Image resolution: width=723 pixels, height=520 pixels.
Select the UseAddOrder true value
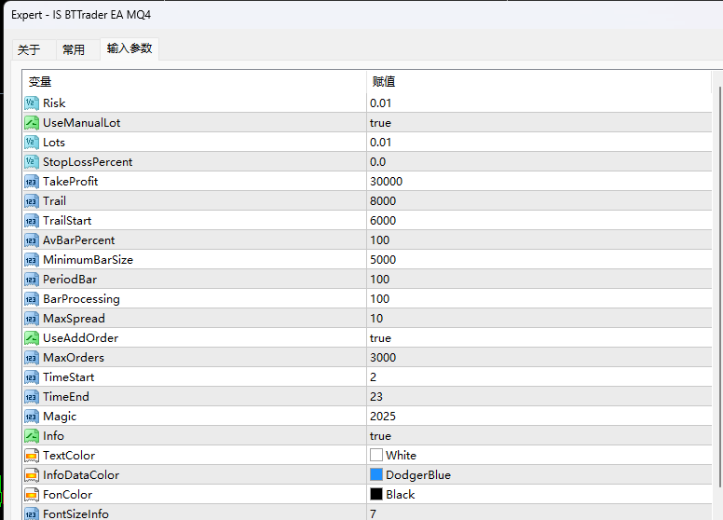point(380,338)
